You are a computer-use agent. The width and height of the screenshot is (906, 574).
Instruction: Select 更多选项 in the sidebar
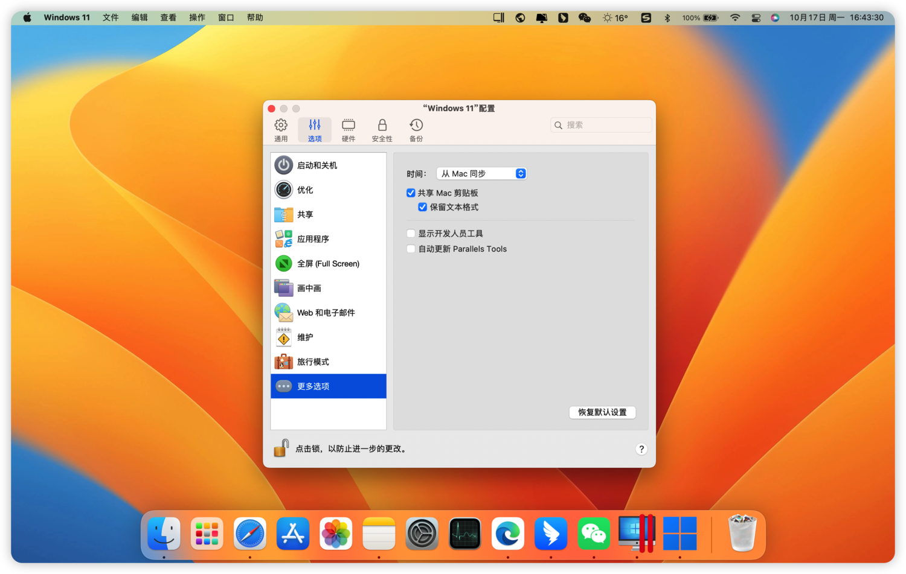(x=328, y=386)
